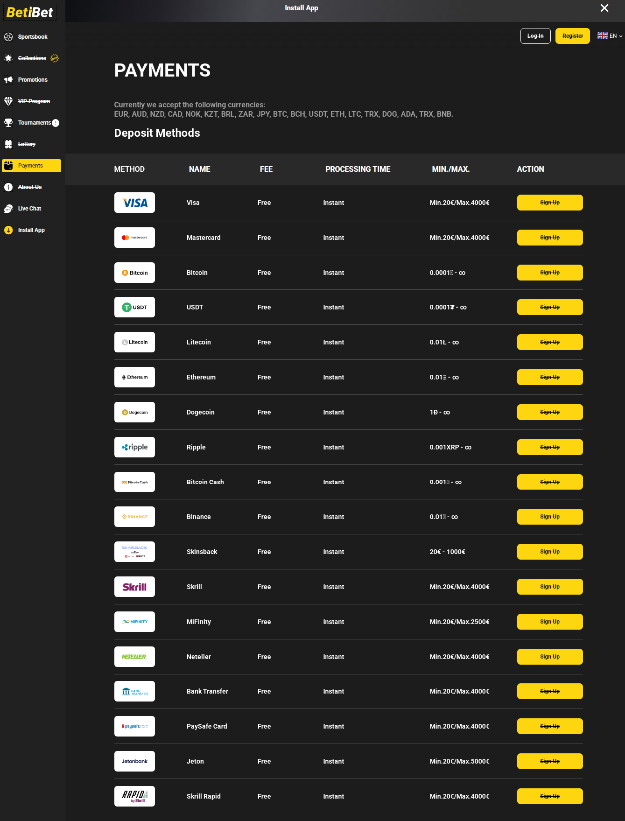Screen dimensions: 625x821
Task: Click the Ethereum logo thumbnail
Action: [x=134, y=377]
